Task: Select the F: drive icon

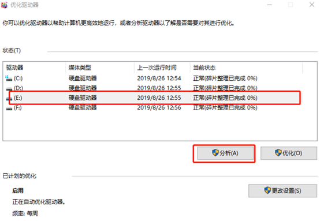Action: tap(9, 108)
